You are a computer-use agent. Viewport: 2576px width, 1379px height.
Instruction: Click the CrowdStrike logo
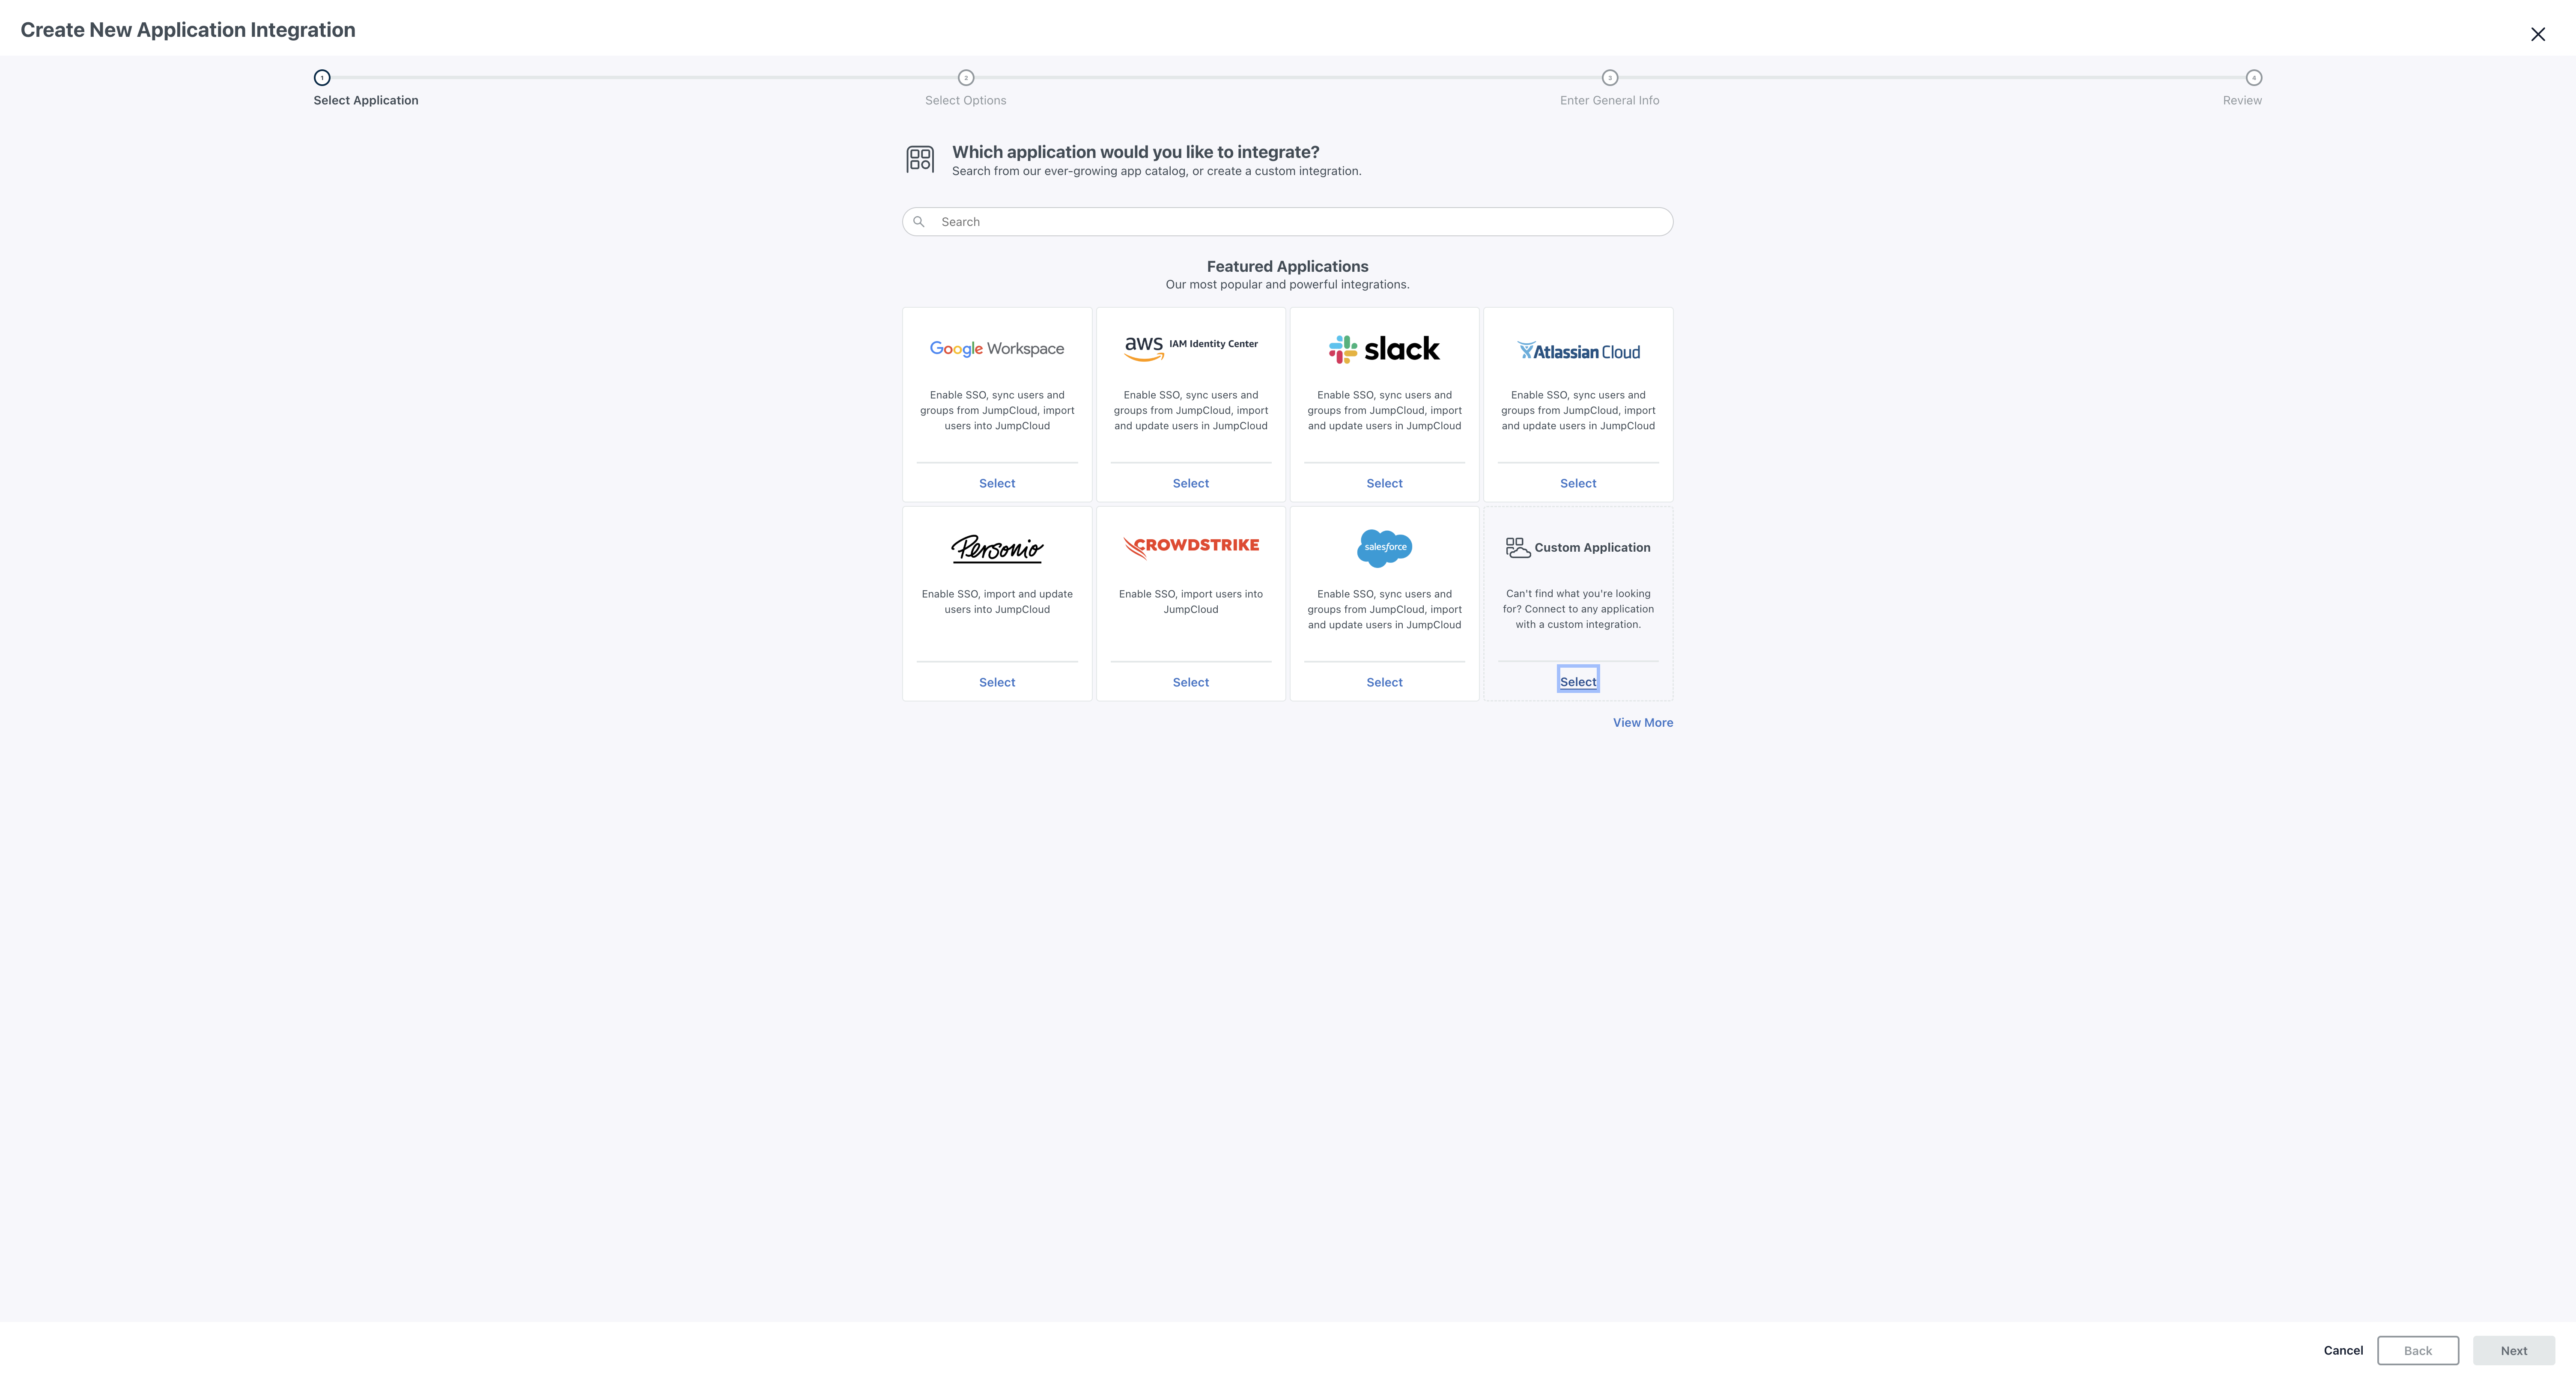[x=1190, y=547]
